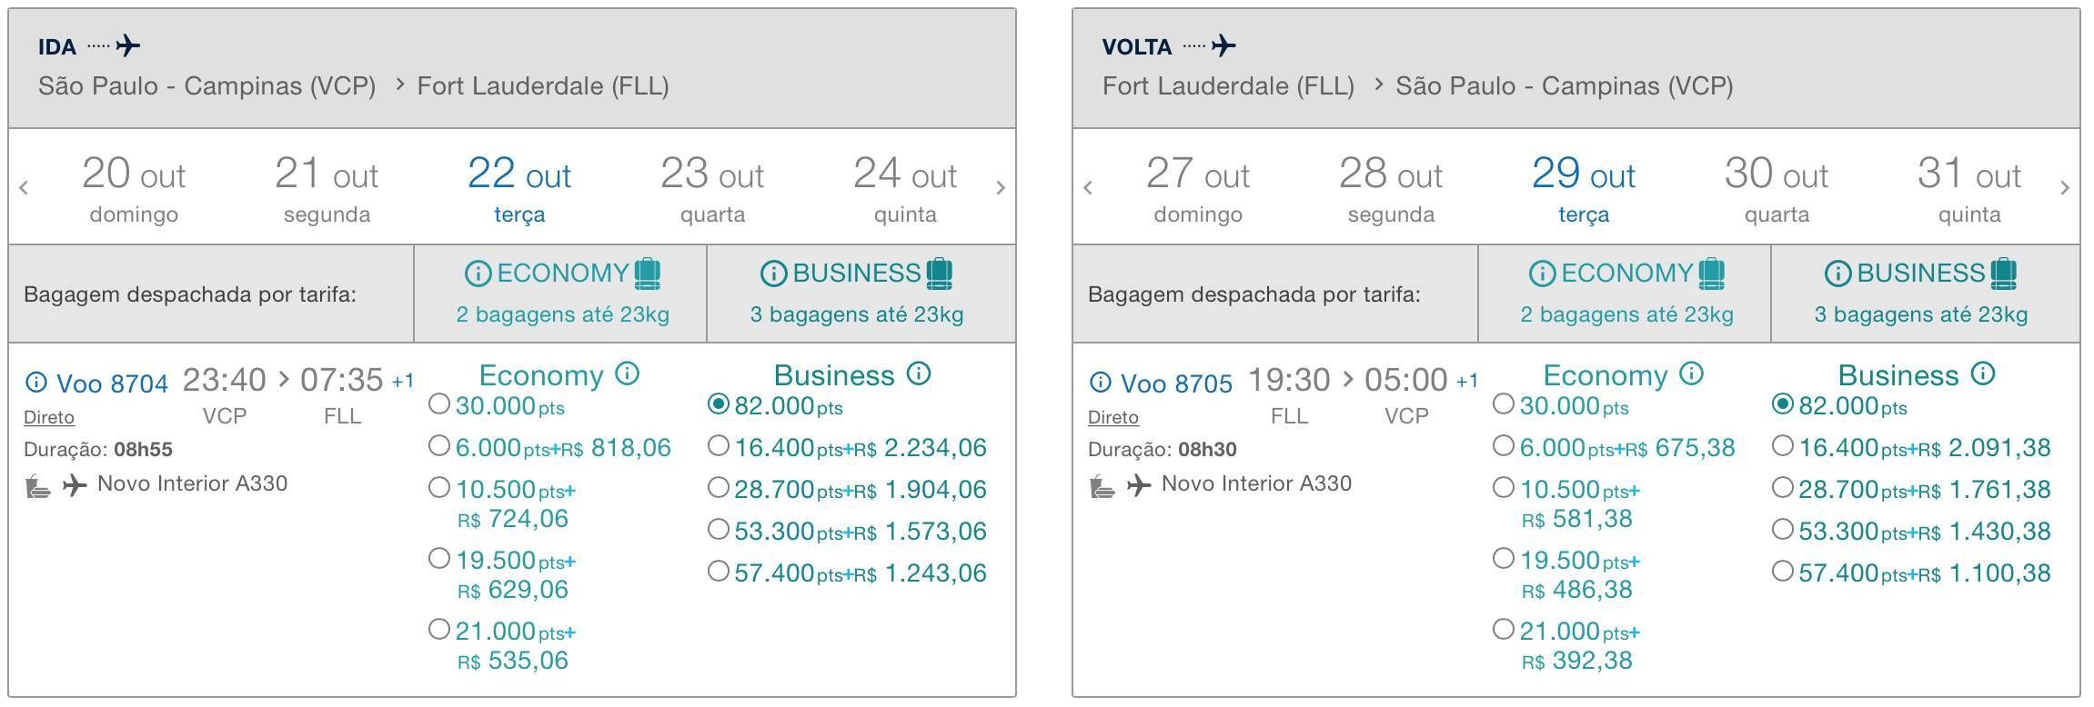Show earlier outbound dates with left arrow
2094x707 pixels.
[x=24, y=188]
